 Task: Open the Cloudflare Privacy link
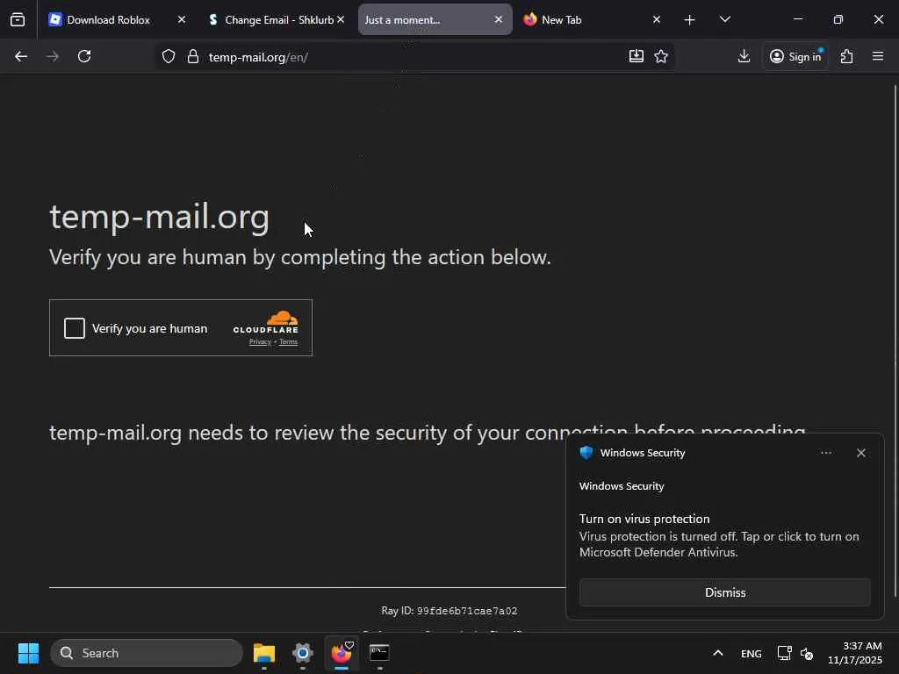tap(260, 342)
